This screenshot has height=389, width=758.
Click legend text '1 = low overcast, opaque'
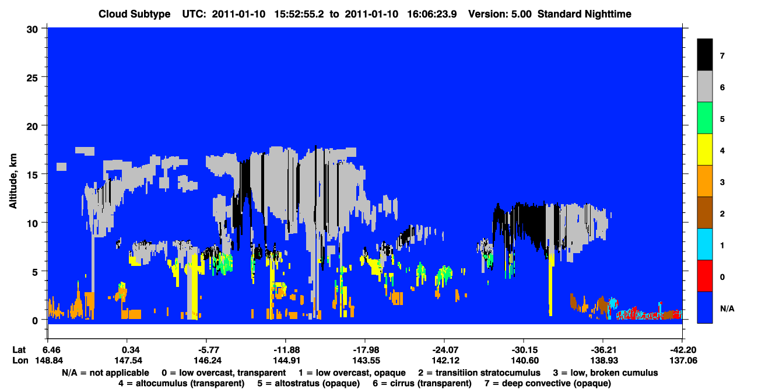tap(352, 372)
